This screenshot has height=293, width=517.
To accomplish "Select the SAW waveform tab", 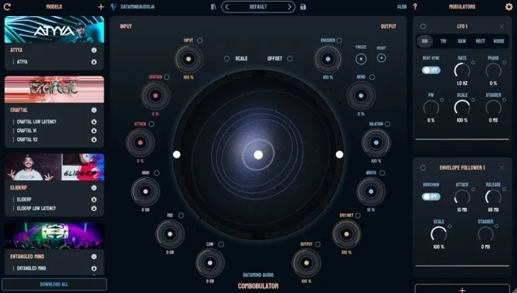I will tap(462, 41).
